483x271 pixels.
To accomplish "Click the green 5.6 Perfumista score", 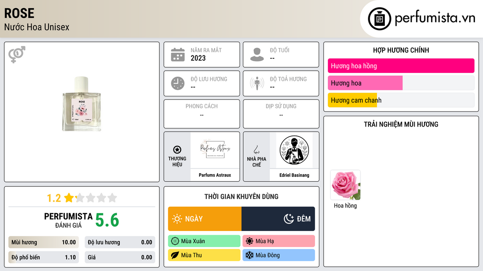I will tap(107, 220).
